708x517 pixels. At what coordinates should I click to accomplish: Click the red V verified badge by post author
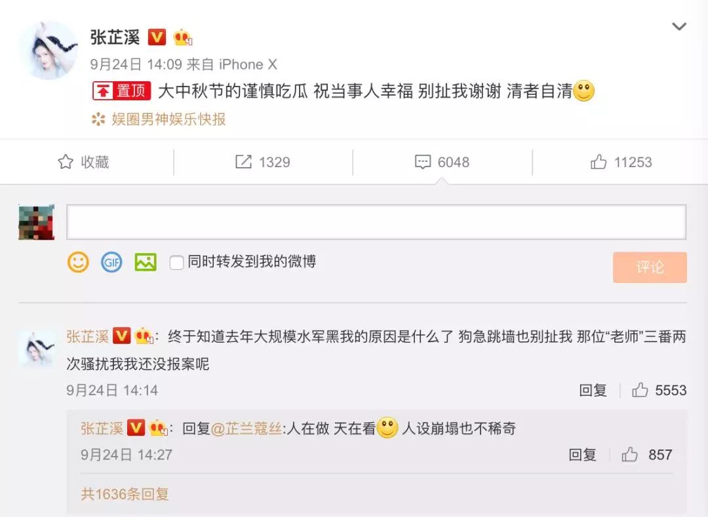click(157, 37)
